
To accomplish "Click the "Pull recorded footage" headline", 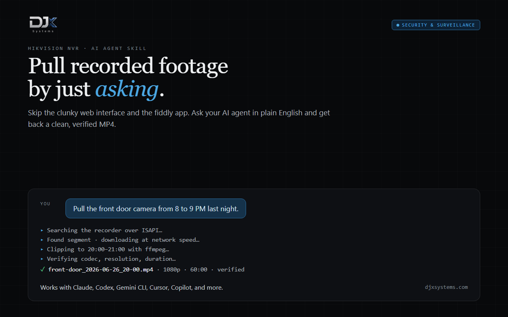I will (128, 66).
